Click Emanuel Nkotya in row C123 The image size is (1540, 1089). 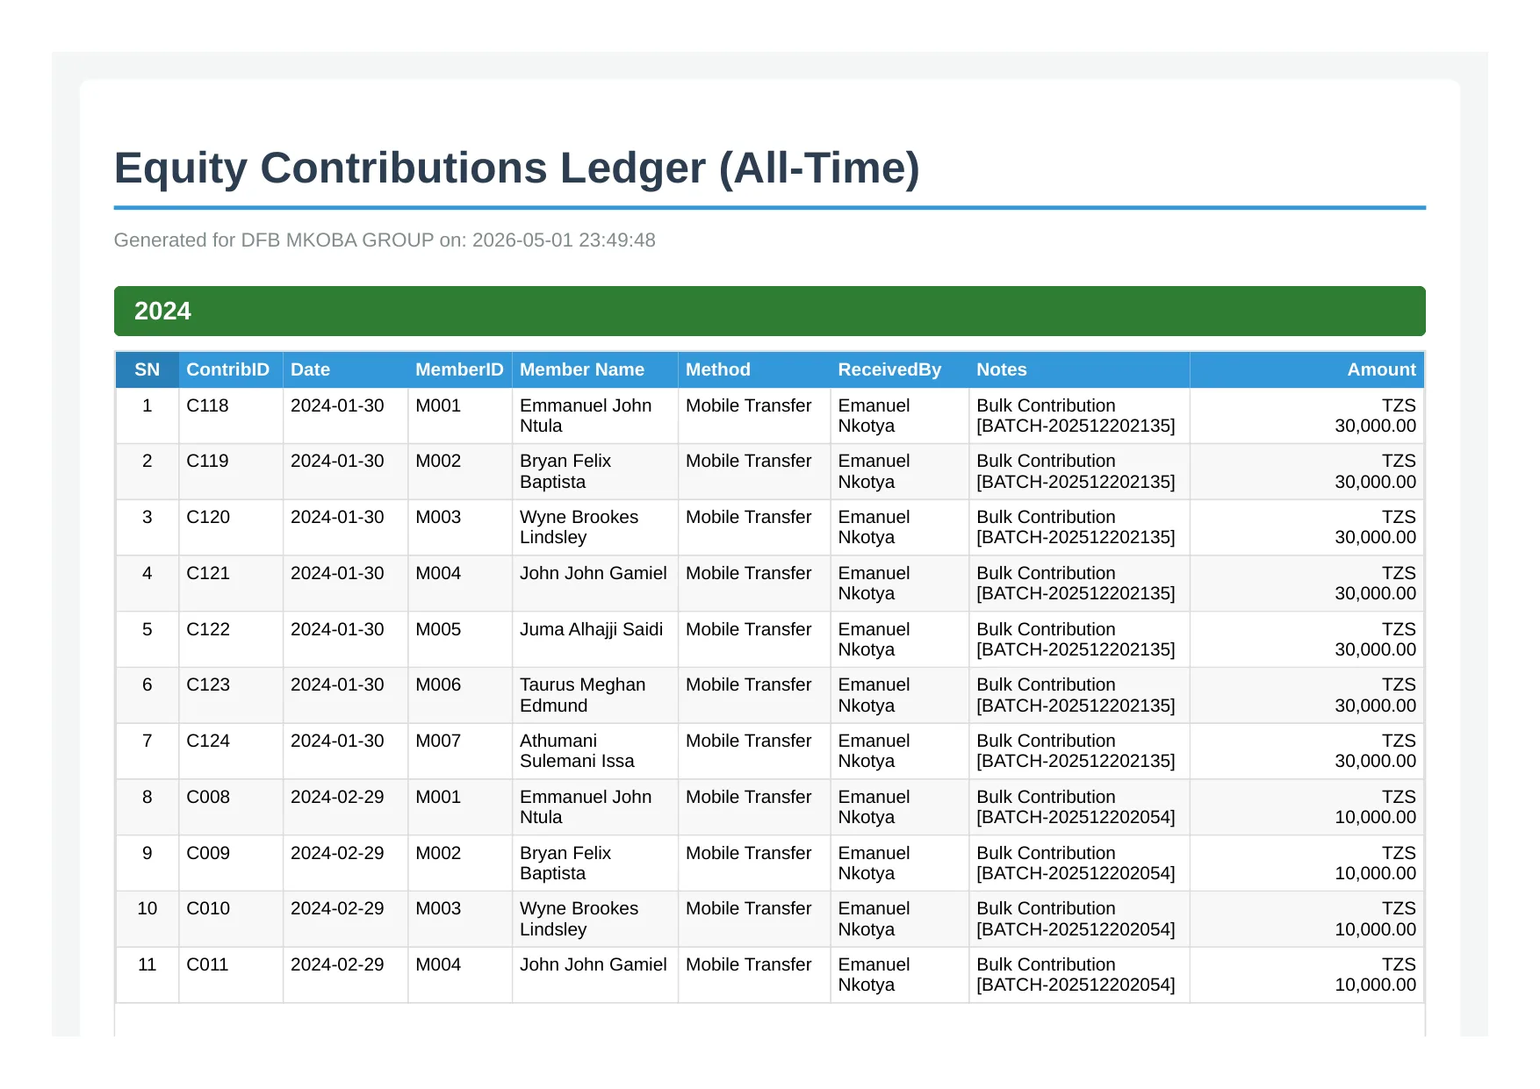pos(874,695)
